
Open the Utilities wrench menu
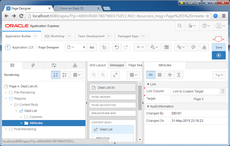[154, 47]
